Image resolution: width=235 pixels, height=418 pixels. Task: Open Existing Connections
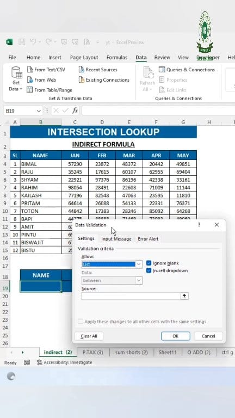[104, 79]
